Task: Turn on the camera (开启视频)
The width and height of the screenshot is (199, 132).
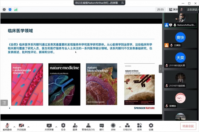Action: [21, 127]
